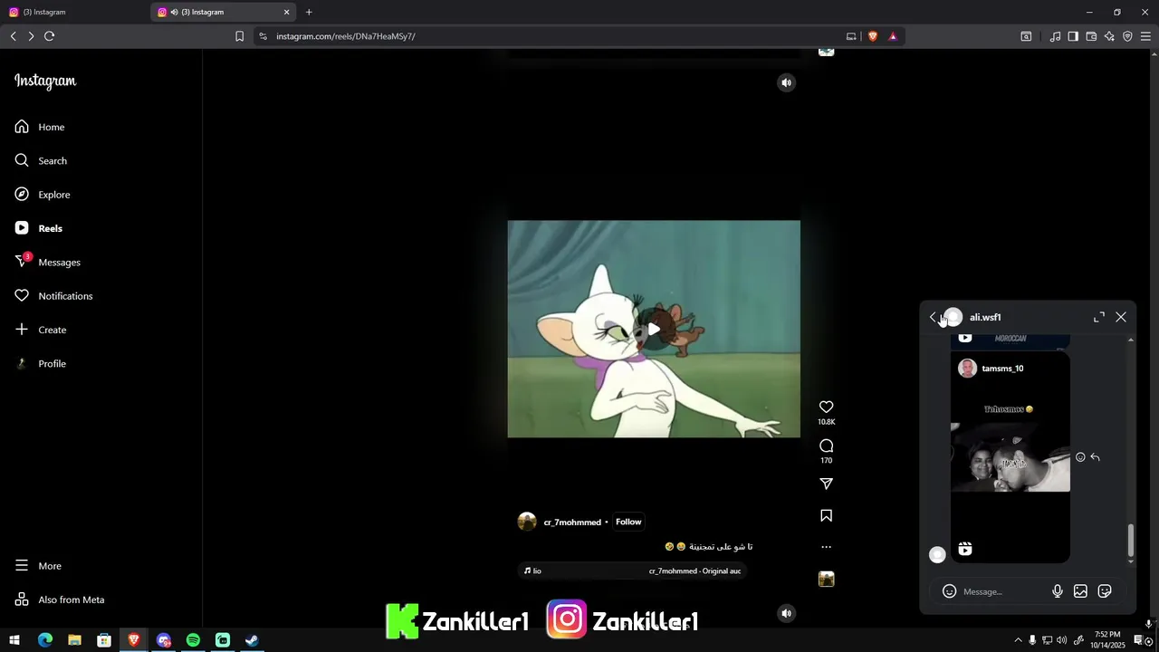
Task: Open sticker picker in chat
Action: pos(1105,591)
